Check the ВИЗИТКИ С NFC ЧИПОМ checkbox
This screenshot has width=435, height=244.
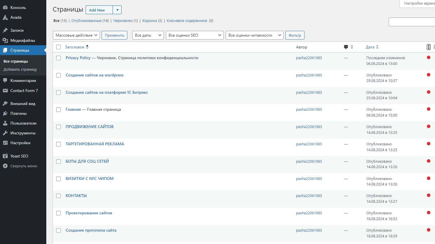[x=58, y=179]
